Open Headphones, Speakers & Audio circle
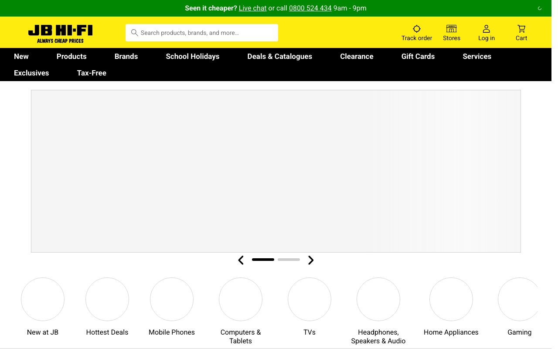 tap(378, 299)
